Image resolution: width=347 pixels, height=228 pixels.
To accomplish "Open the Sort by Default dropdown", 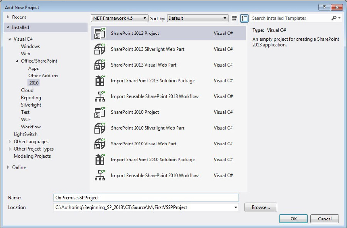I will [x=198, y=18].
